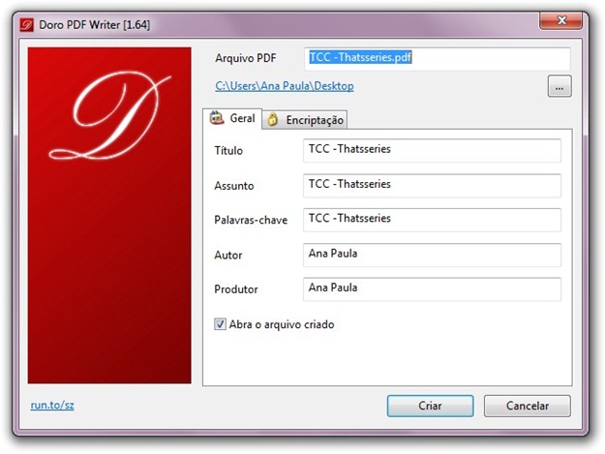Click into the Assunto input field
Image resolution: width=605 pixels, height=454 pixels.
click(432, 186)
